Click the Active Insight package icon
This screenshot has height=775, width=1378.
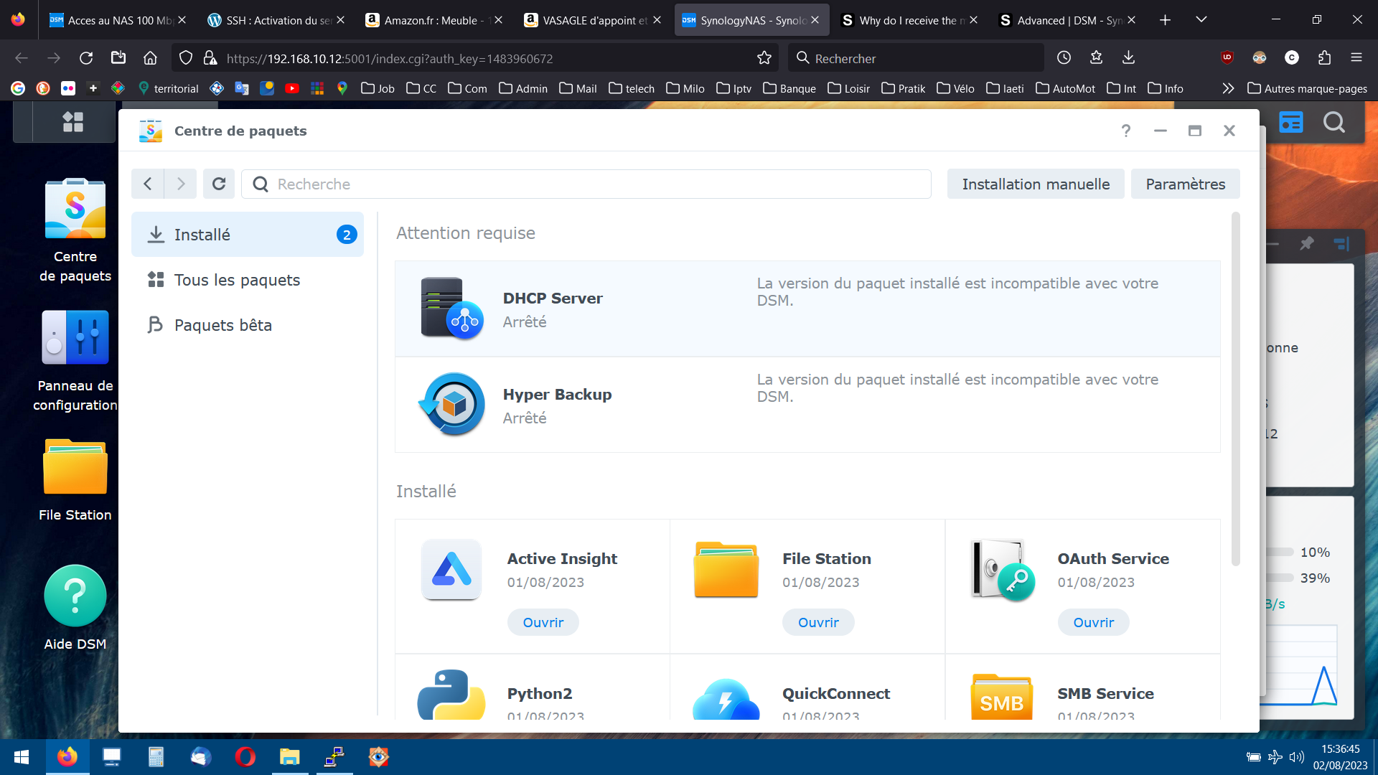click(451, 570)
